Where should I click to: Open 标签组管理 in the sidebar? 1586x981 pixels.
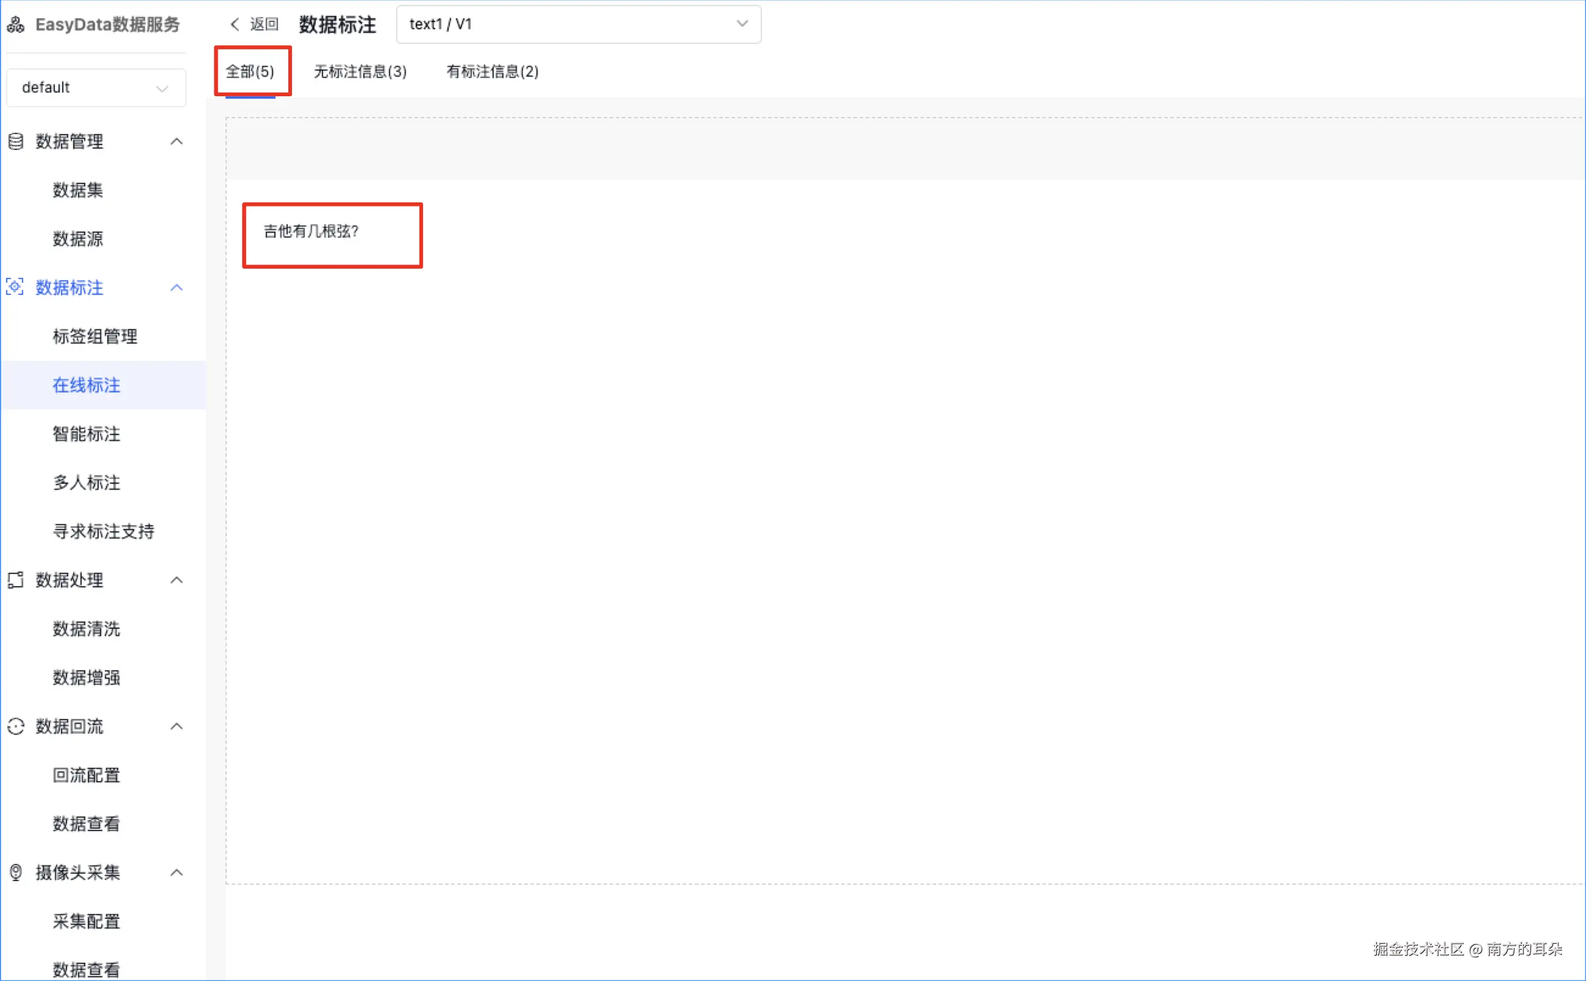(x=94, y=336)
